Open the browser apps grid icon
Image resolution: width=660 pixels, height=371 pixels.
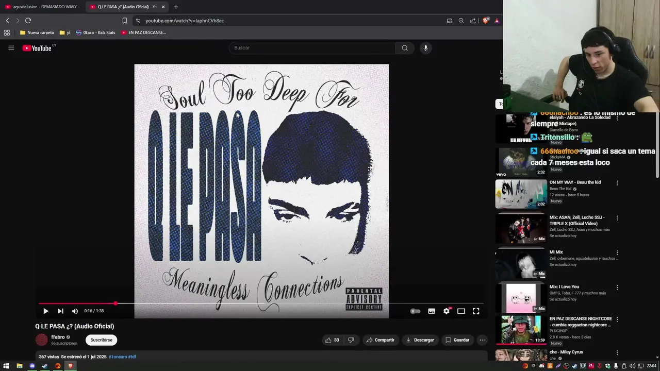[x=7, y=32]
